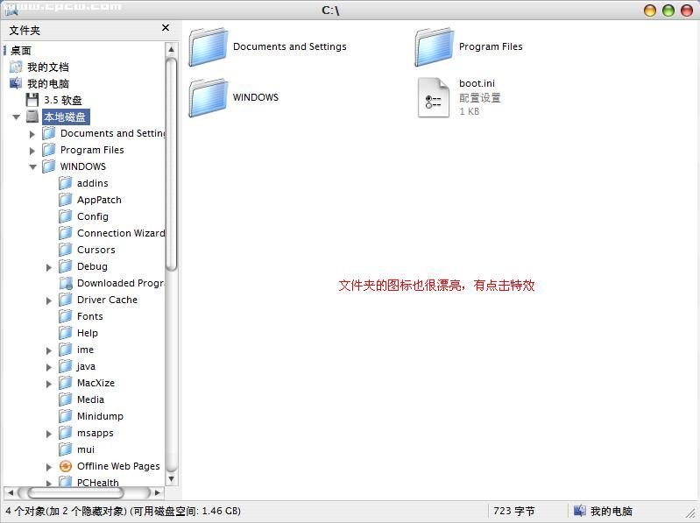Viewport: 700px width, 523px height.
Task: Expand Program Files in tree
Action: [32, 151]
